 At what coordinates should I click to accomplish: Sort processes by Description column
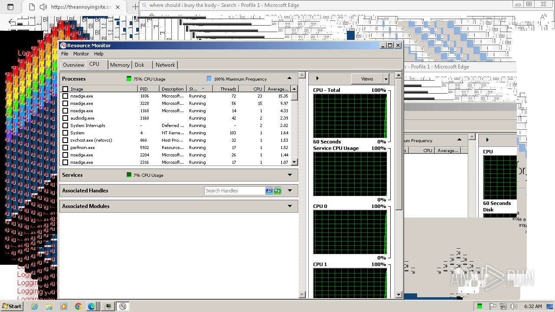pos(173,89)
